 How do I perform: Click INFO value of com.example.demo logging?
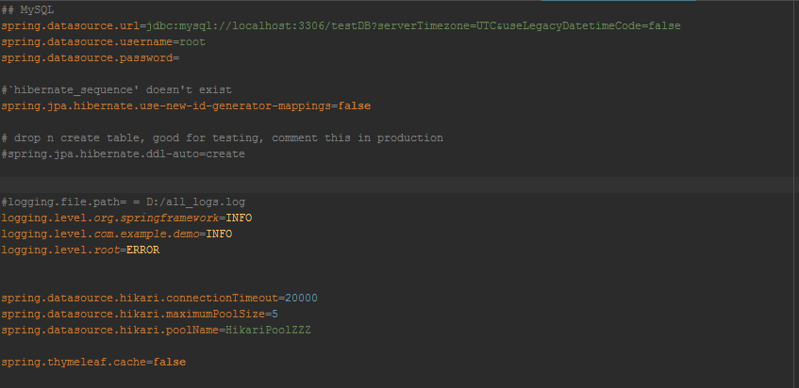[x=219, y=234]
